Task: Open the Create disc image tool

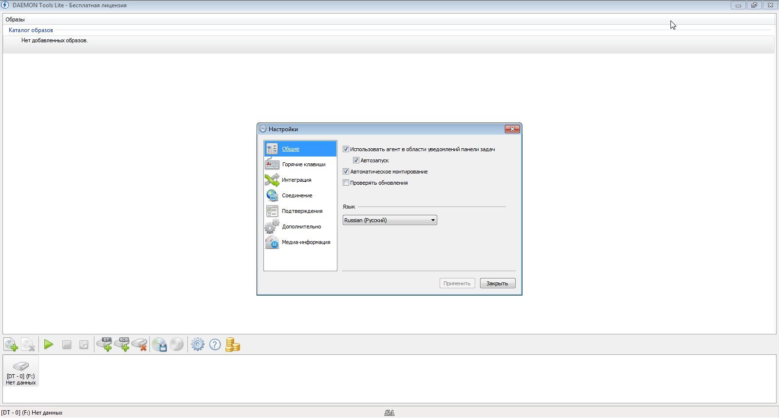Action: [160, 345]
